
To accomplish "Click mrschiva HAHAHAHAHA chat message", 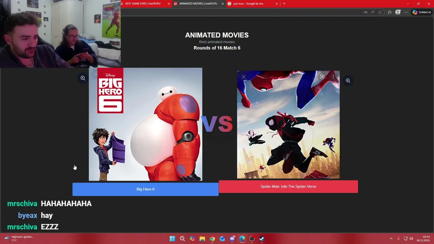I will 50,204.
